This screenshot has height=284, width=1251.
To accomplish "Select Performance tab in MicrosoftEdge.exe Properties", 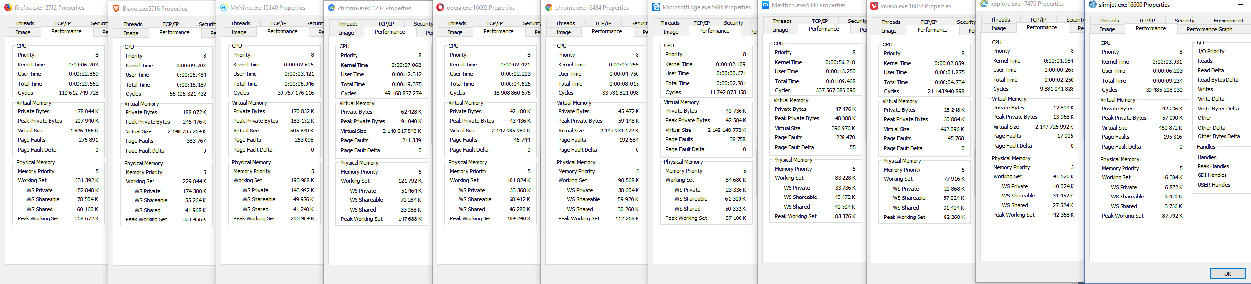I will [714, 31].
